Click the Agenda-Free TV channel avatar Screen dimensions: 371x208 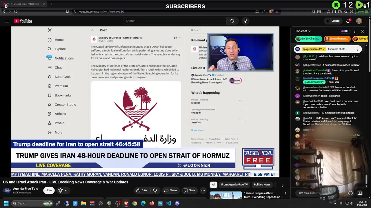(7, 190)
